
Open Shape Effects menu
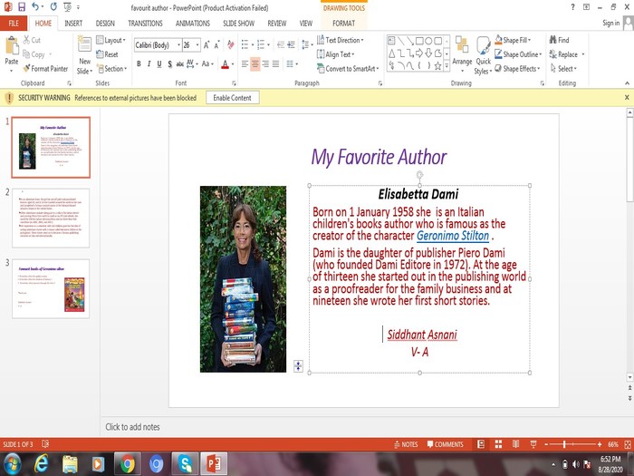click(x=517, y=68)
